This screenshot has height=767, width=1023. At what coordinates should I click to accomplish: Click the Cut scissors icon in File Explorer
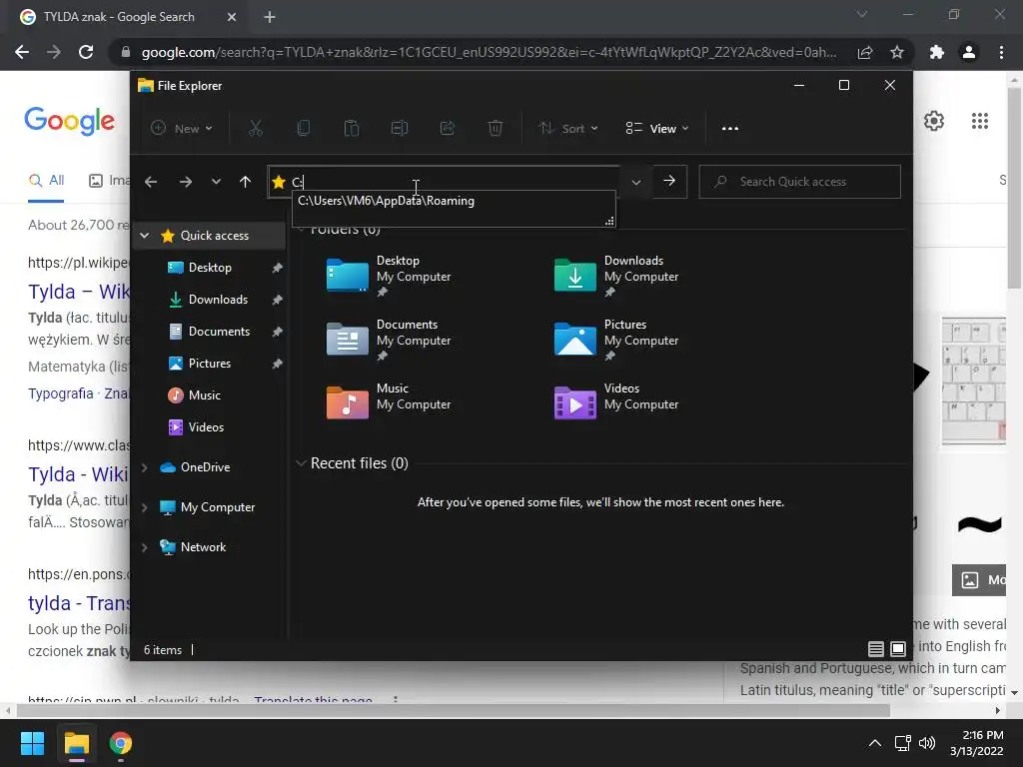tap(255, 128)
